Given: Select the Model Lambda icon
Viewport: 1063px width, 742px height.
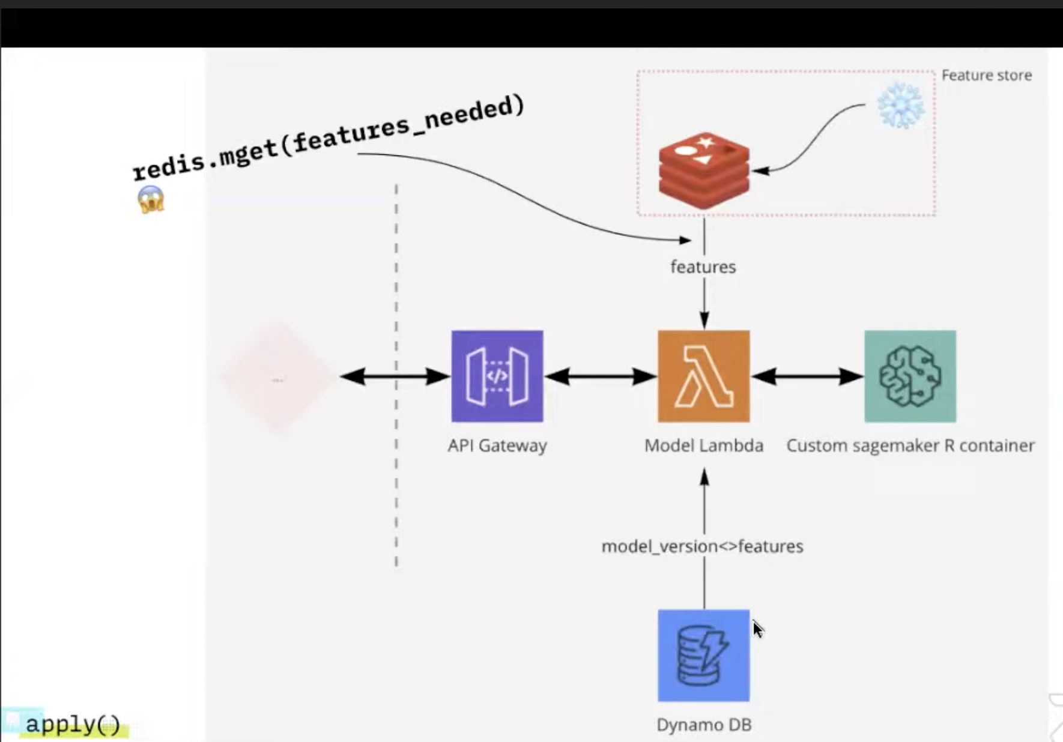Looking at the screenshot, I should click(x=704, y=376).
